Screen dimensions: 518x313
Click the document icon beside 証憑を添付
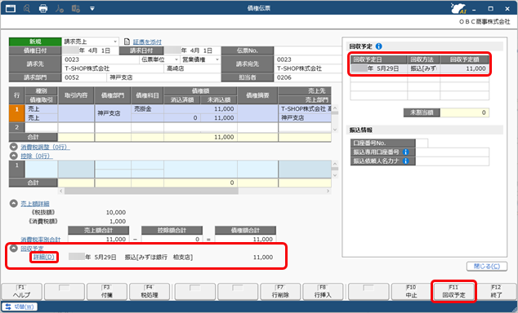click(x=127, y=42)
